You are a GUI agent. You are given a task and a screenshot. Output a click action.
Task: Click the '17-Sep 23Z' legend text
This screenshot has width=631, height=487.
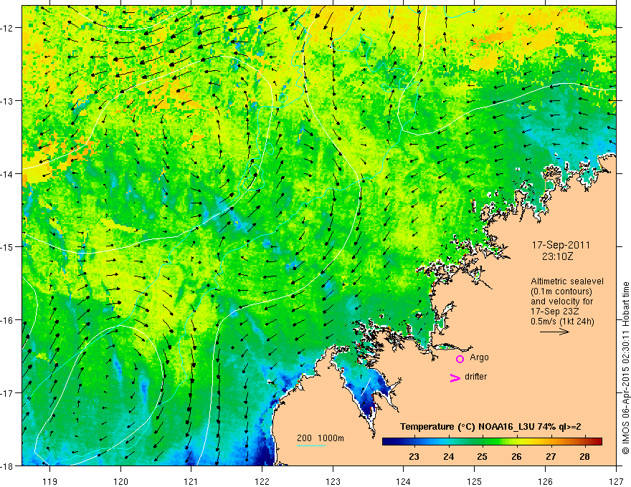pos(554,312)
